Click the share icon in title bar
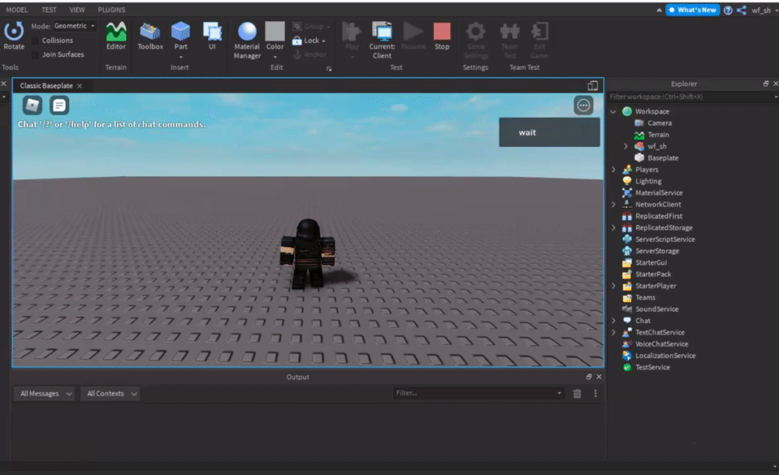Viewport: 779px width, 475px height. [x=742, y=10]
